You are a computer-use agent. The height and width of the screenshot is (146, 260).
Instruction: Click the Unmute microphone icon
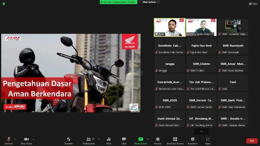[x=9, y=139]
